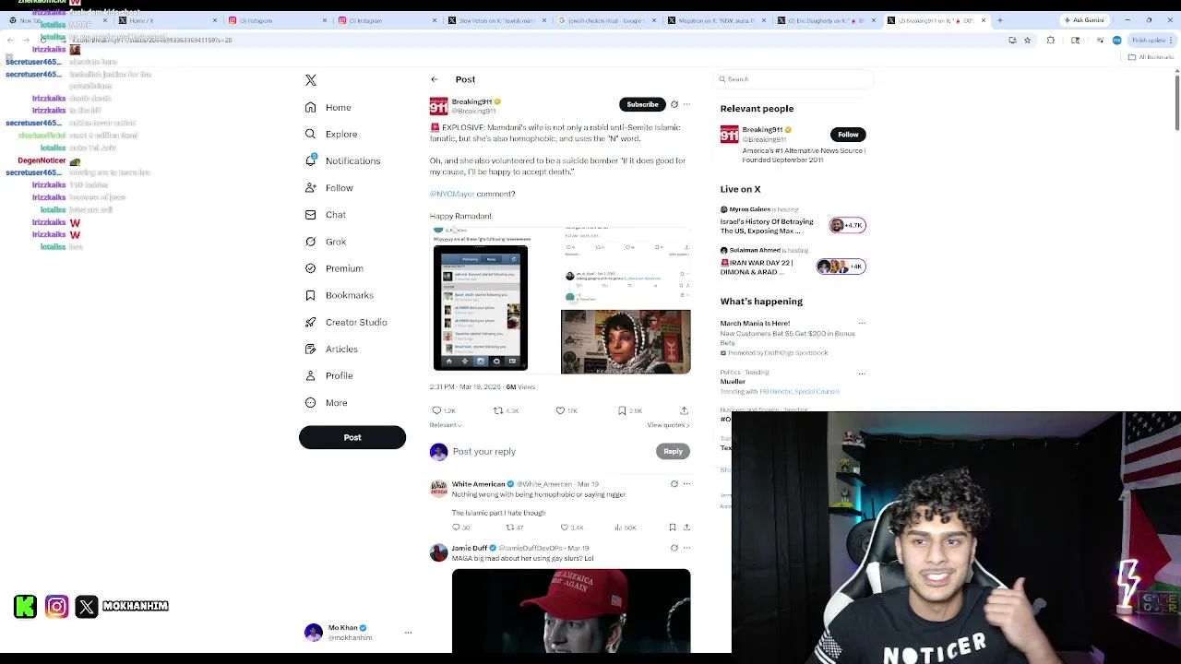The width and height of the screenshot is (1181, 664).
Task: Open the woman's photo in the post
Action: (x=626, y=342)
